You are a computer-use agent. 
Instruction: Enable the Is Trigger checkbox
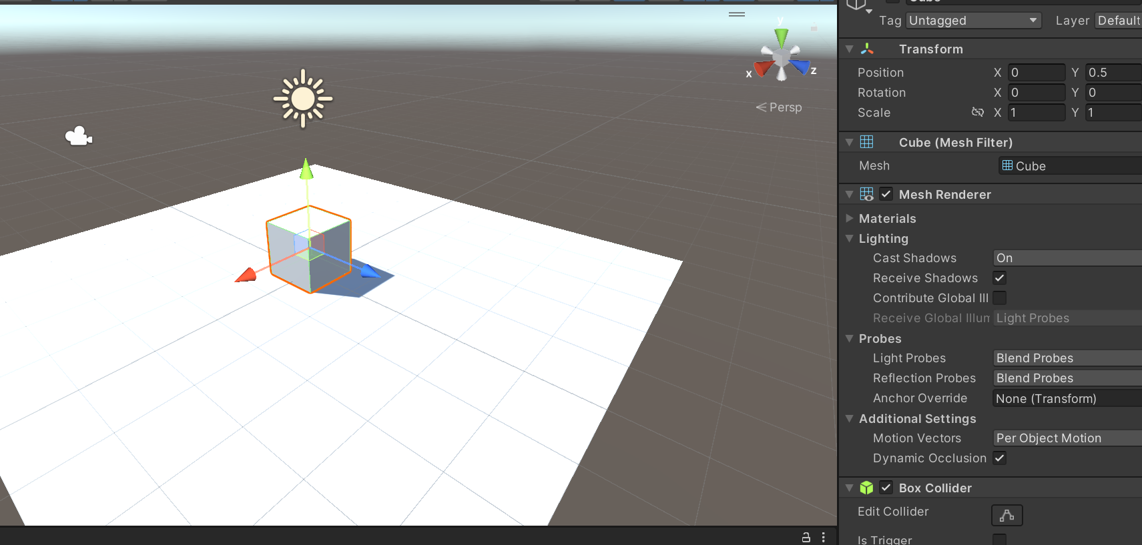coord(999,539)
